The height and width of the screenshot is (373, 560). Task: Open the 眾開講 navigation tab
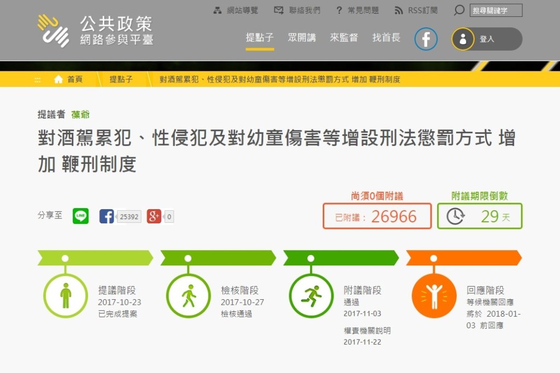(x=302, y=38)
